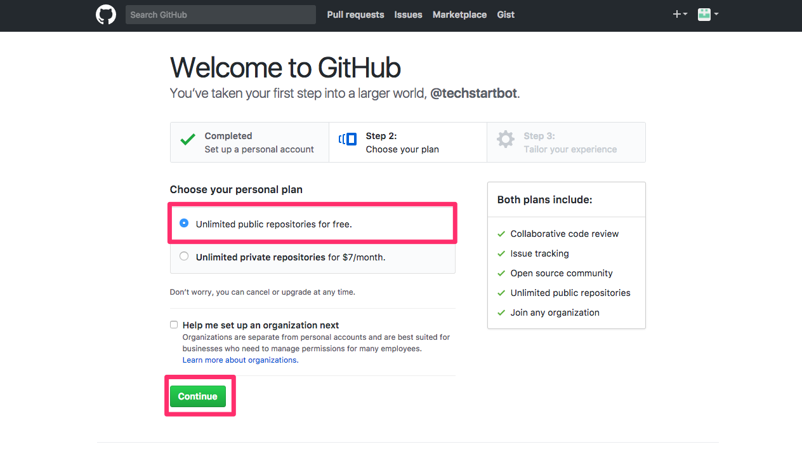Navigate to Pull requests

pos(355,15)
